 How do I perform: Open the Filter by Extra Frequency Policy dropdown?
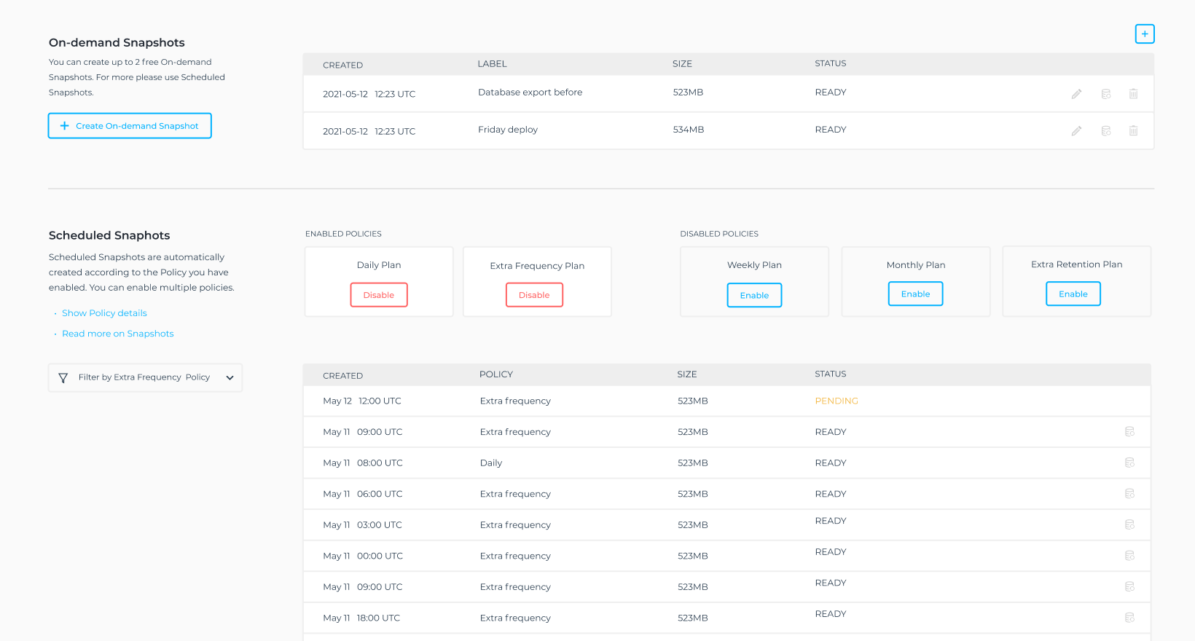(145, 377)
